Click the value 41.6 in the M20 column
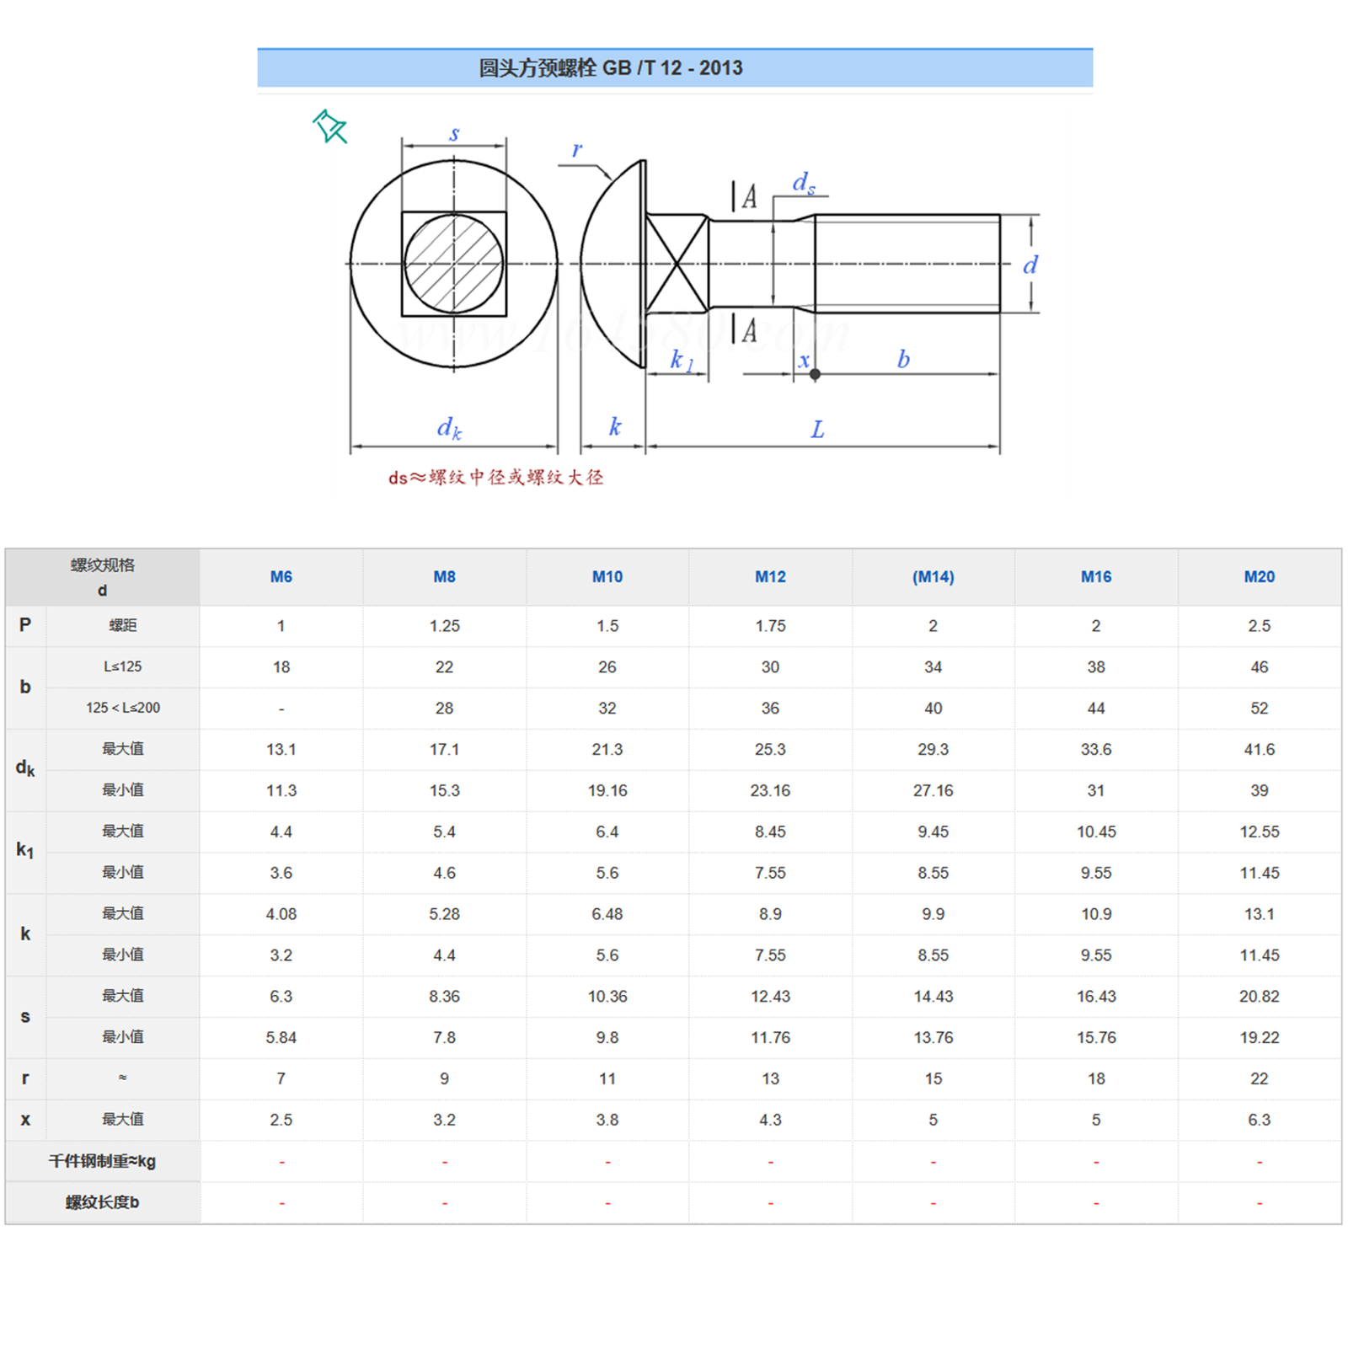The image size is (1348, 1348). (1260, 749)
